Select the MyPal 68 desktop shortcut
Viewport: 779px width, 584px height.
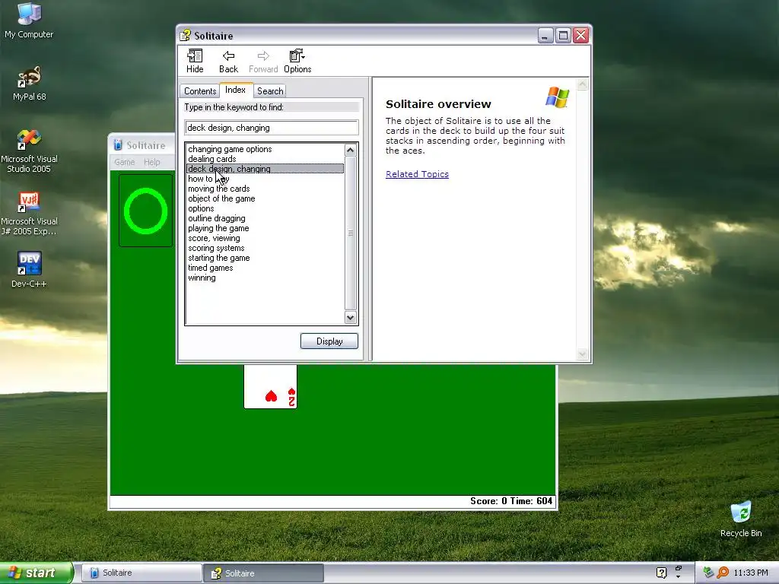click(30, 84)
